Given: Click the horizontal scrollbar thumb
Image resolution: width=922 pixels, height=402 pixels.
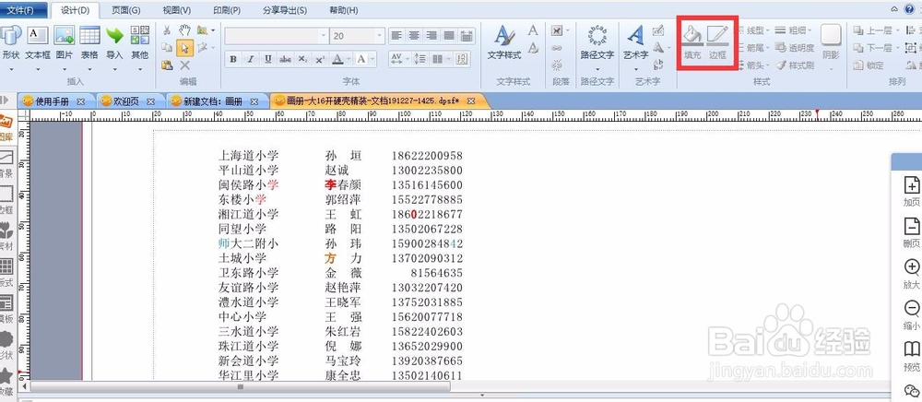Looking at the screenshot, I should pos(240,387).
